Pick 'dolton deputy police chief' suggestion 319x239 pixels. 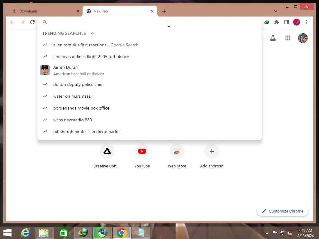pos(150,84)
